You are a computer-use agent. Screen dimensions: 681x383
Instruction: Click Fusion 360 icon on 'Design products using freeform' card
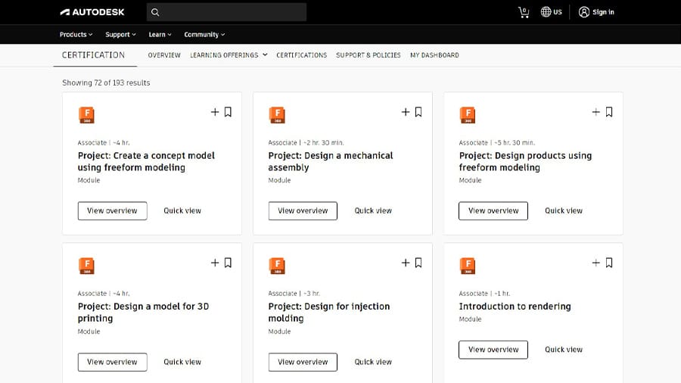(x=468, y=115)
